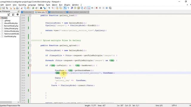
Task: Open the Plugins menu
Action: click(x=67, y=5)
